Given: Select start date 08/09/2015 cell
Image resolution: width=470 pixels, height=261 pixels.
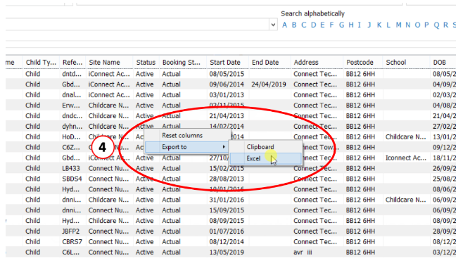Looking at the screenshot, I should [227, 220].
